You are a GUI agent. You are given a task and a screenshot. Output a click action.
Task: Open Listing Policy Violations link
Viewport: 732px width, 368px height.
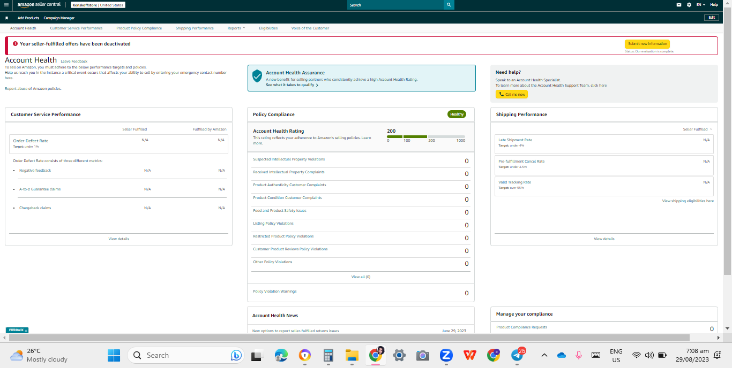[x=273, y=224]
